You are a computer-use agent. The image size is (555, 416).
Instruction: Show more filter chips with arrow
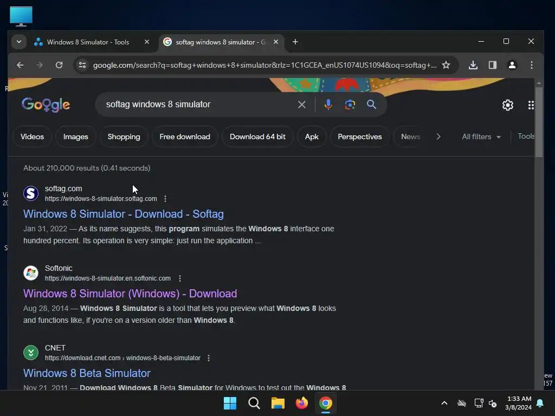pyautogui.click(x=438, y=136)
